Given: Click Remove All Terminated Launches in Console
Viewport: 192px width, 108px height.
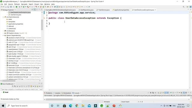Looking at the screenshot, I should pos(153,93).
